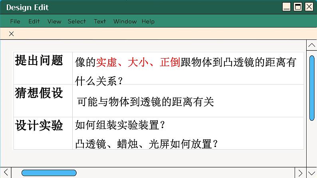The height and width of the screenshot is (178, 317).
Task: Click the 设计实验 heading cell
Action: click(x=39, y=126)
